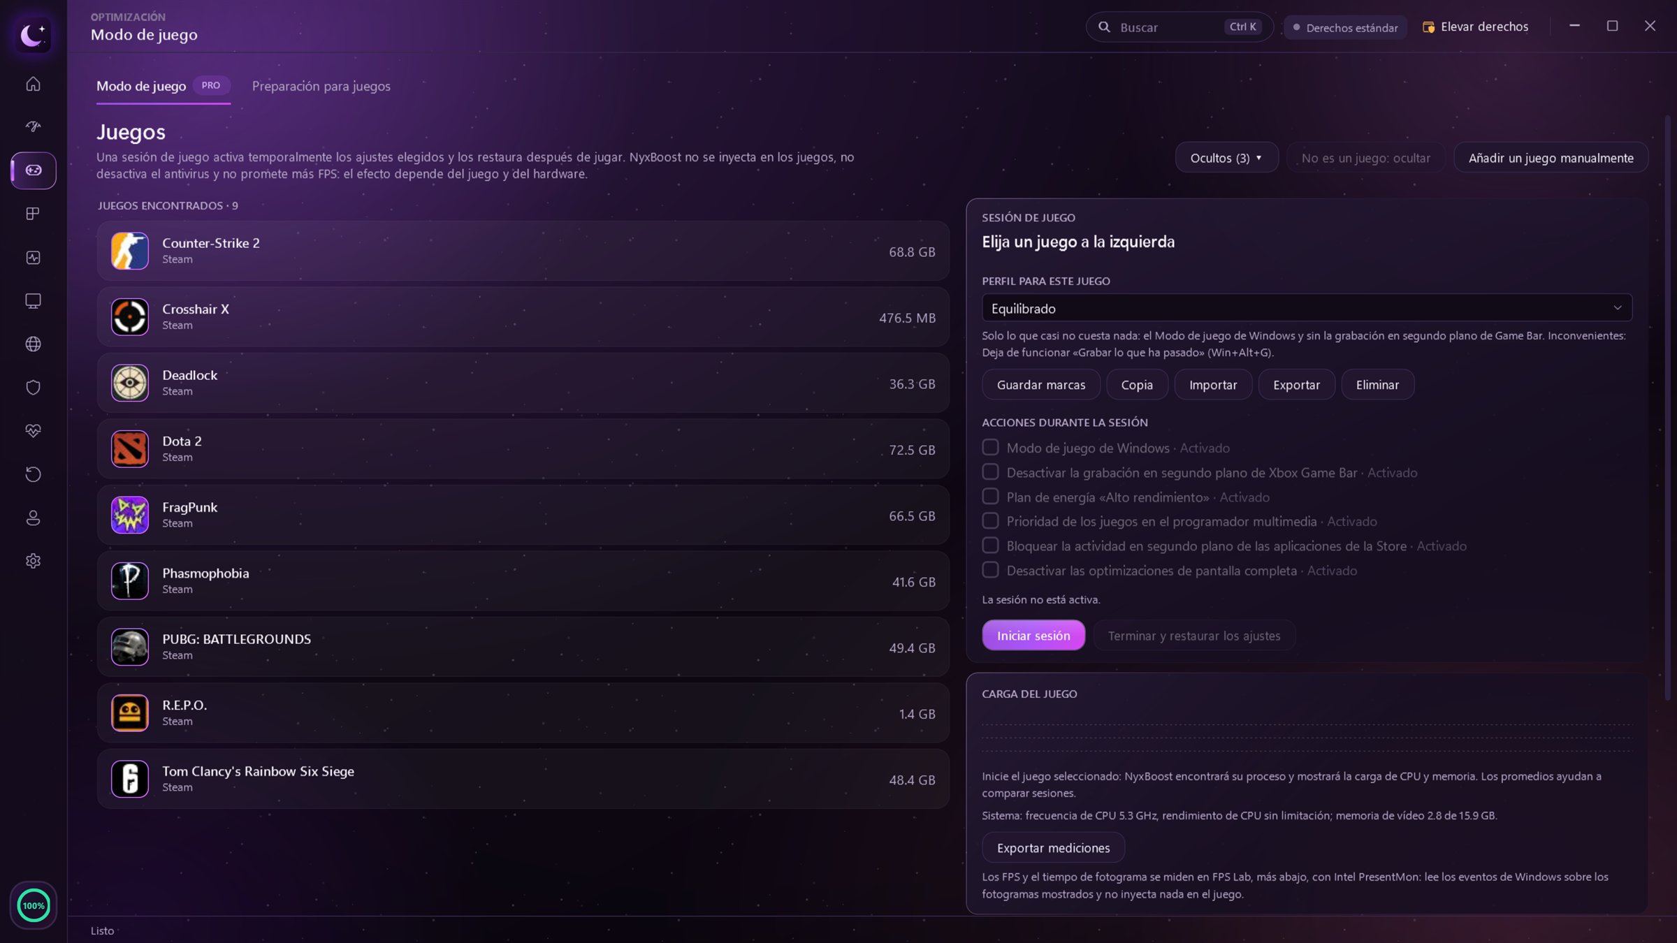Select the PUBG: BATTLEGROUNDS game row

523,647
